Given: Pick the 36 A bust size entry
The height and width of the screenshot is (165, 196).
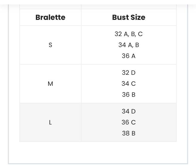Looking at the screenshot, I should (x=129, y=56).
